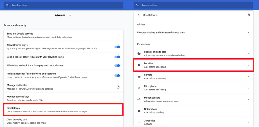Open the JavaScript Allowed entry

point(193,122)
